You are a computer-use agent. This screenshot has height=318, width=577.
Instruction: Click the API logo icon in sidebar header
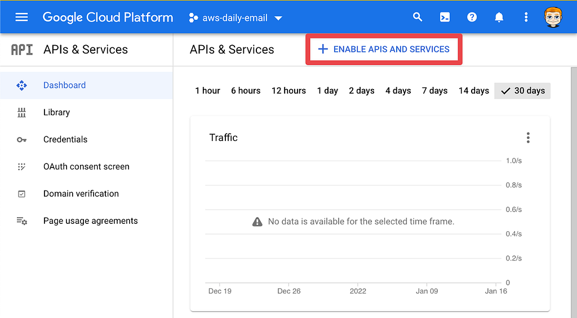[x=22, y=49]
